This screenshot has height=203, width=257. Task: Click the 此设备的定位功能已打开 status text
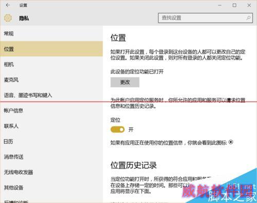(x=137, y=71)
